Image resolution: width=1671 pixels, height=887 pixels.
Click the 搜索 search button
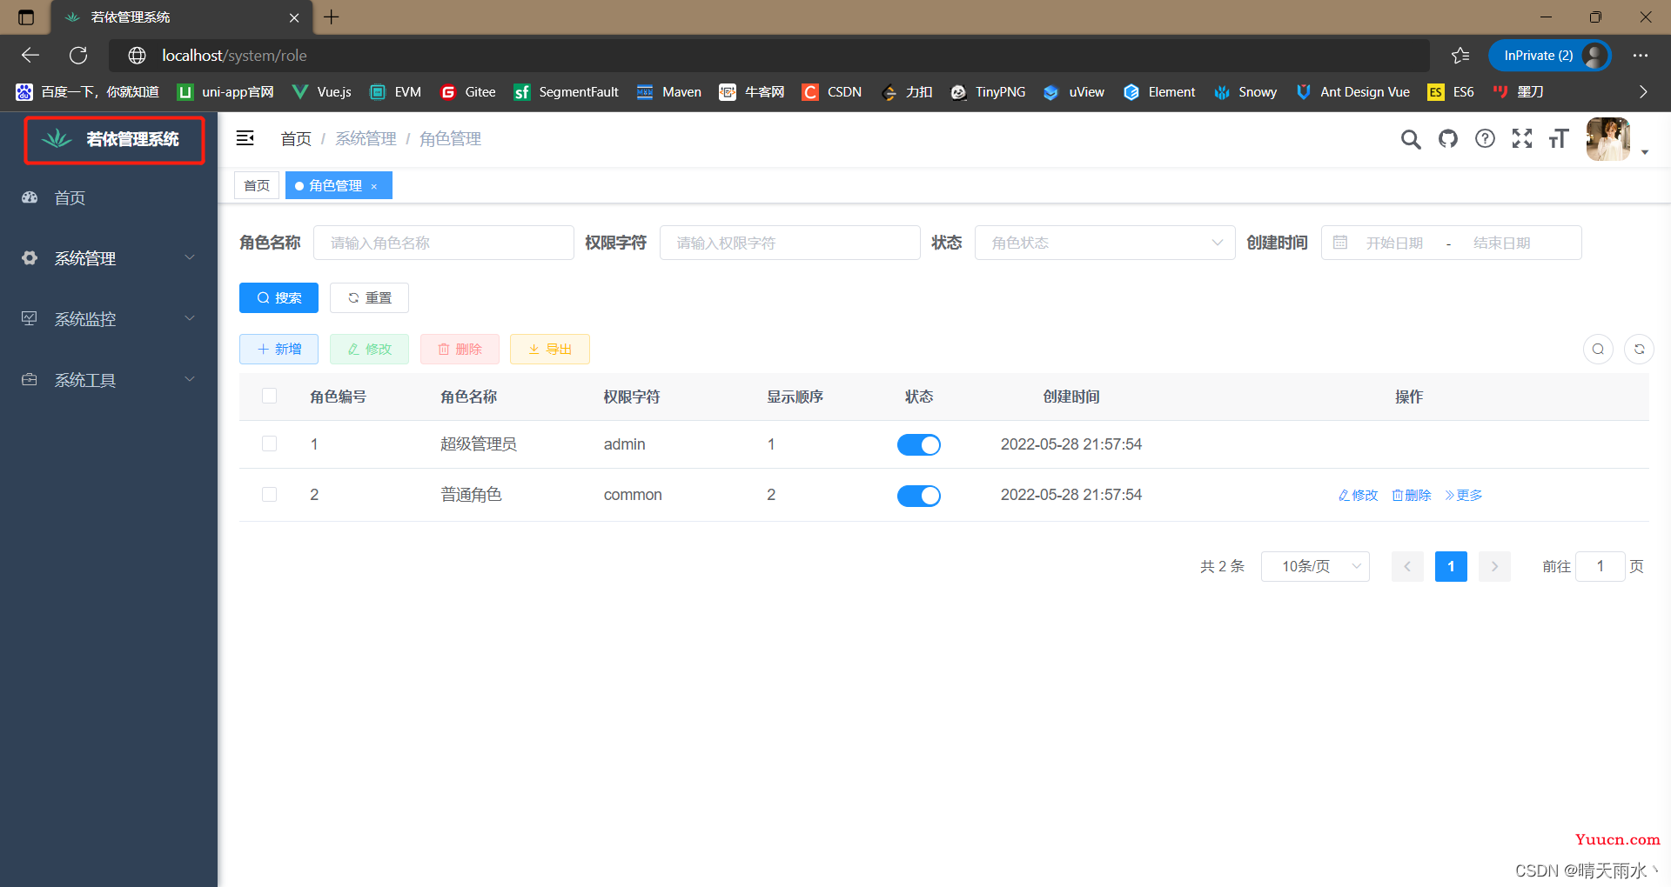tap(278, 298)
